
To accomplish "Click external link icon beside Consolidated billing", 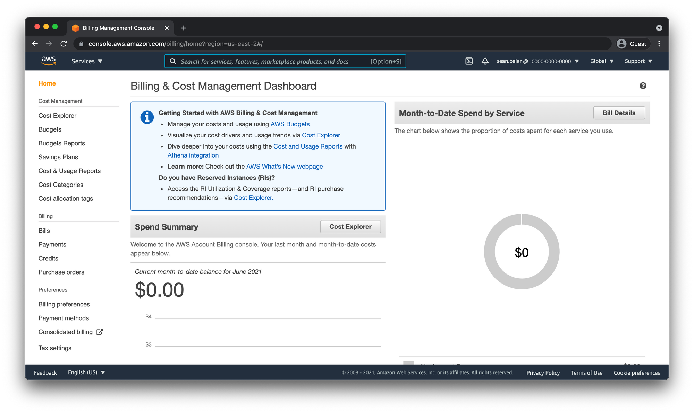I will [100, 332].
